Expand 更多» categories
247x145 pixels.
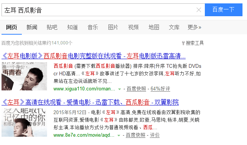coord(194,27)
